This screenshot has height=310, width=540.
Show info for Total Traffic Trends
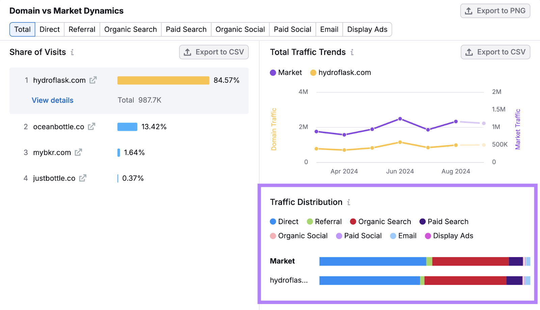pos(352,52)
